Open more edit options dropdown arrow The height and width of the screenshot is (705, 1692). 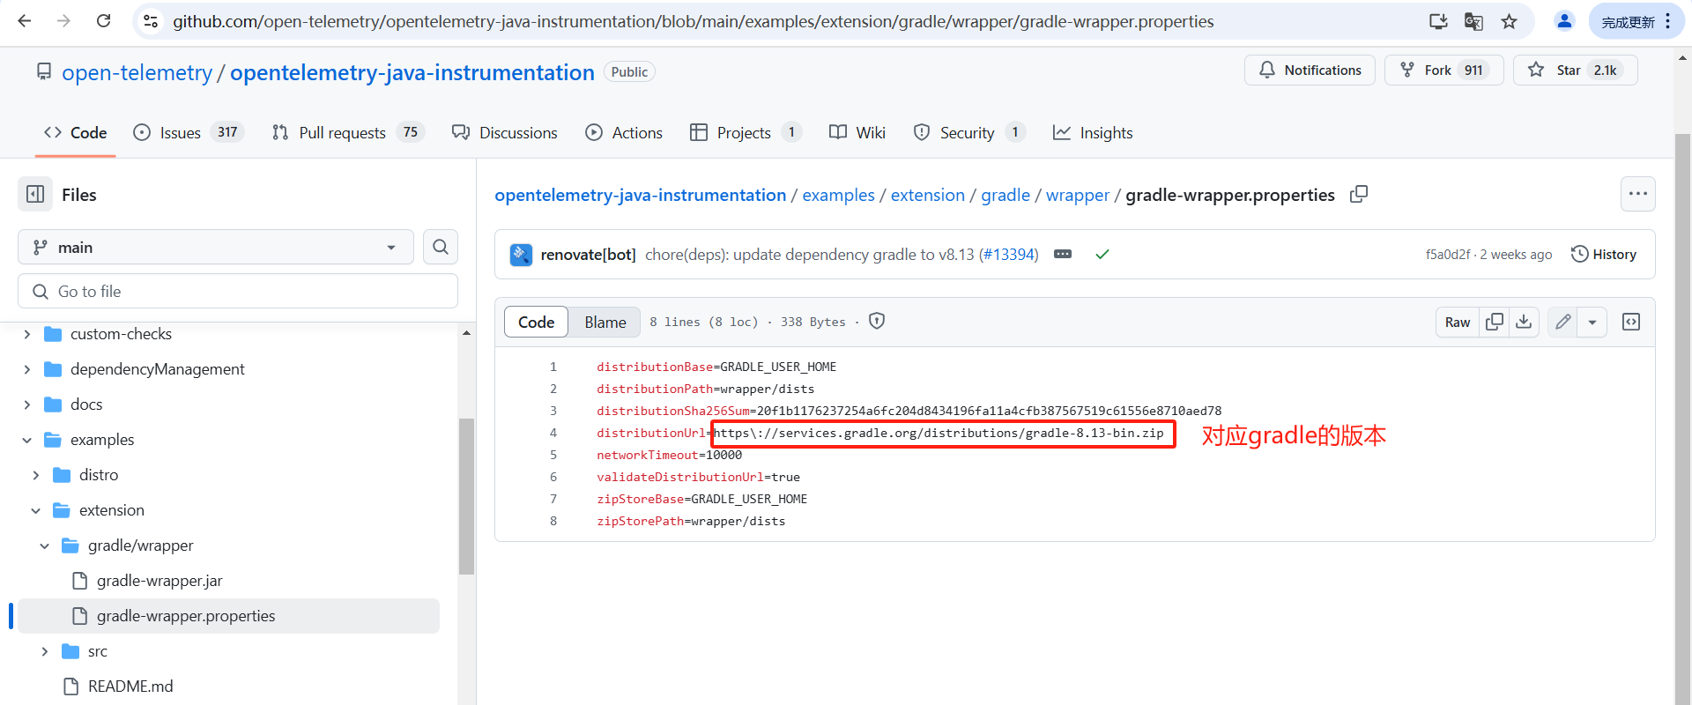coord(1592,322)
